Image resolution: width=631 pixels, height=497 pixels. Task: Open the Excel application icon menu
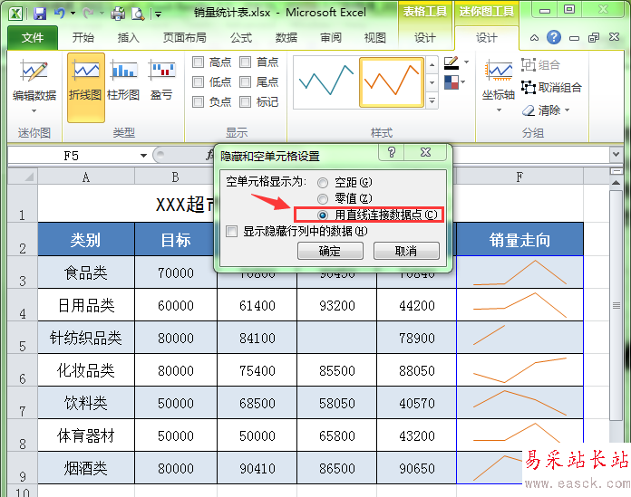[x=15, y=14]
